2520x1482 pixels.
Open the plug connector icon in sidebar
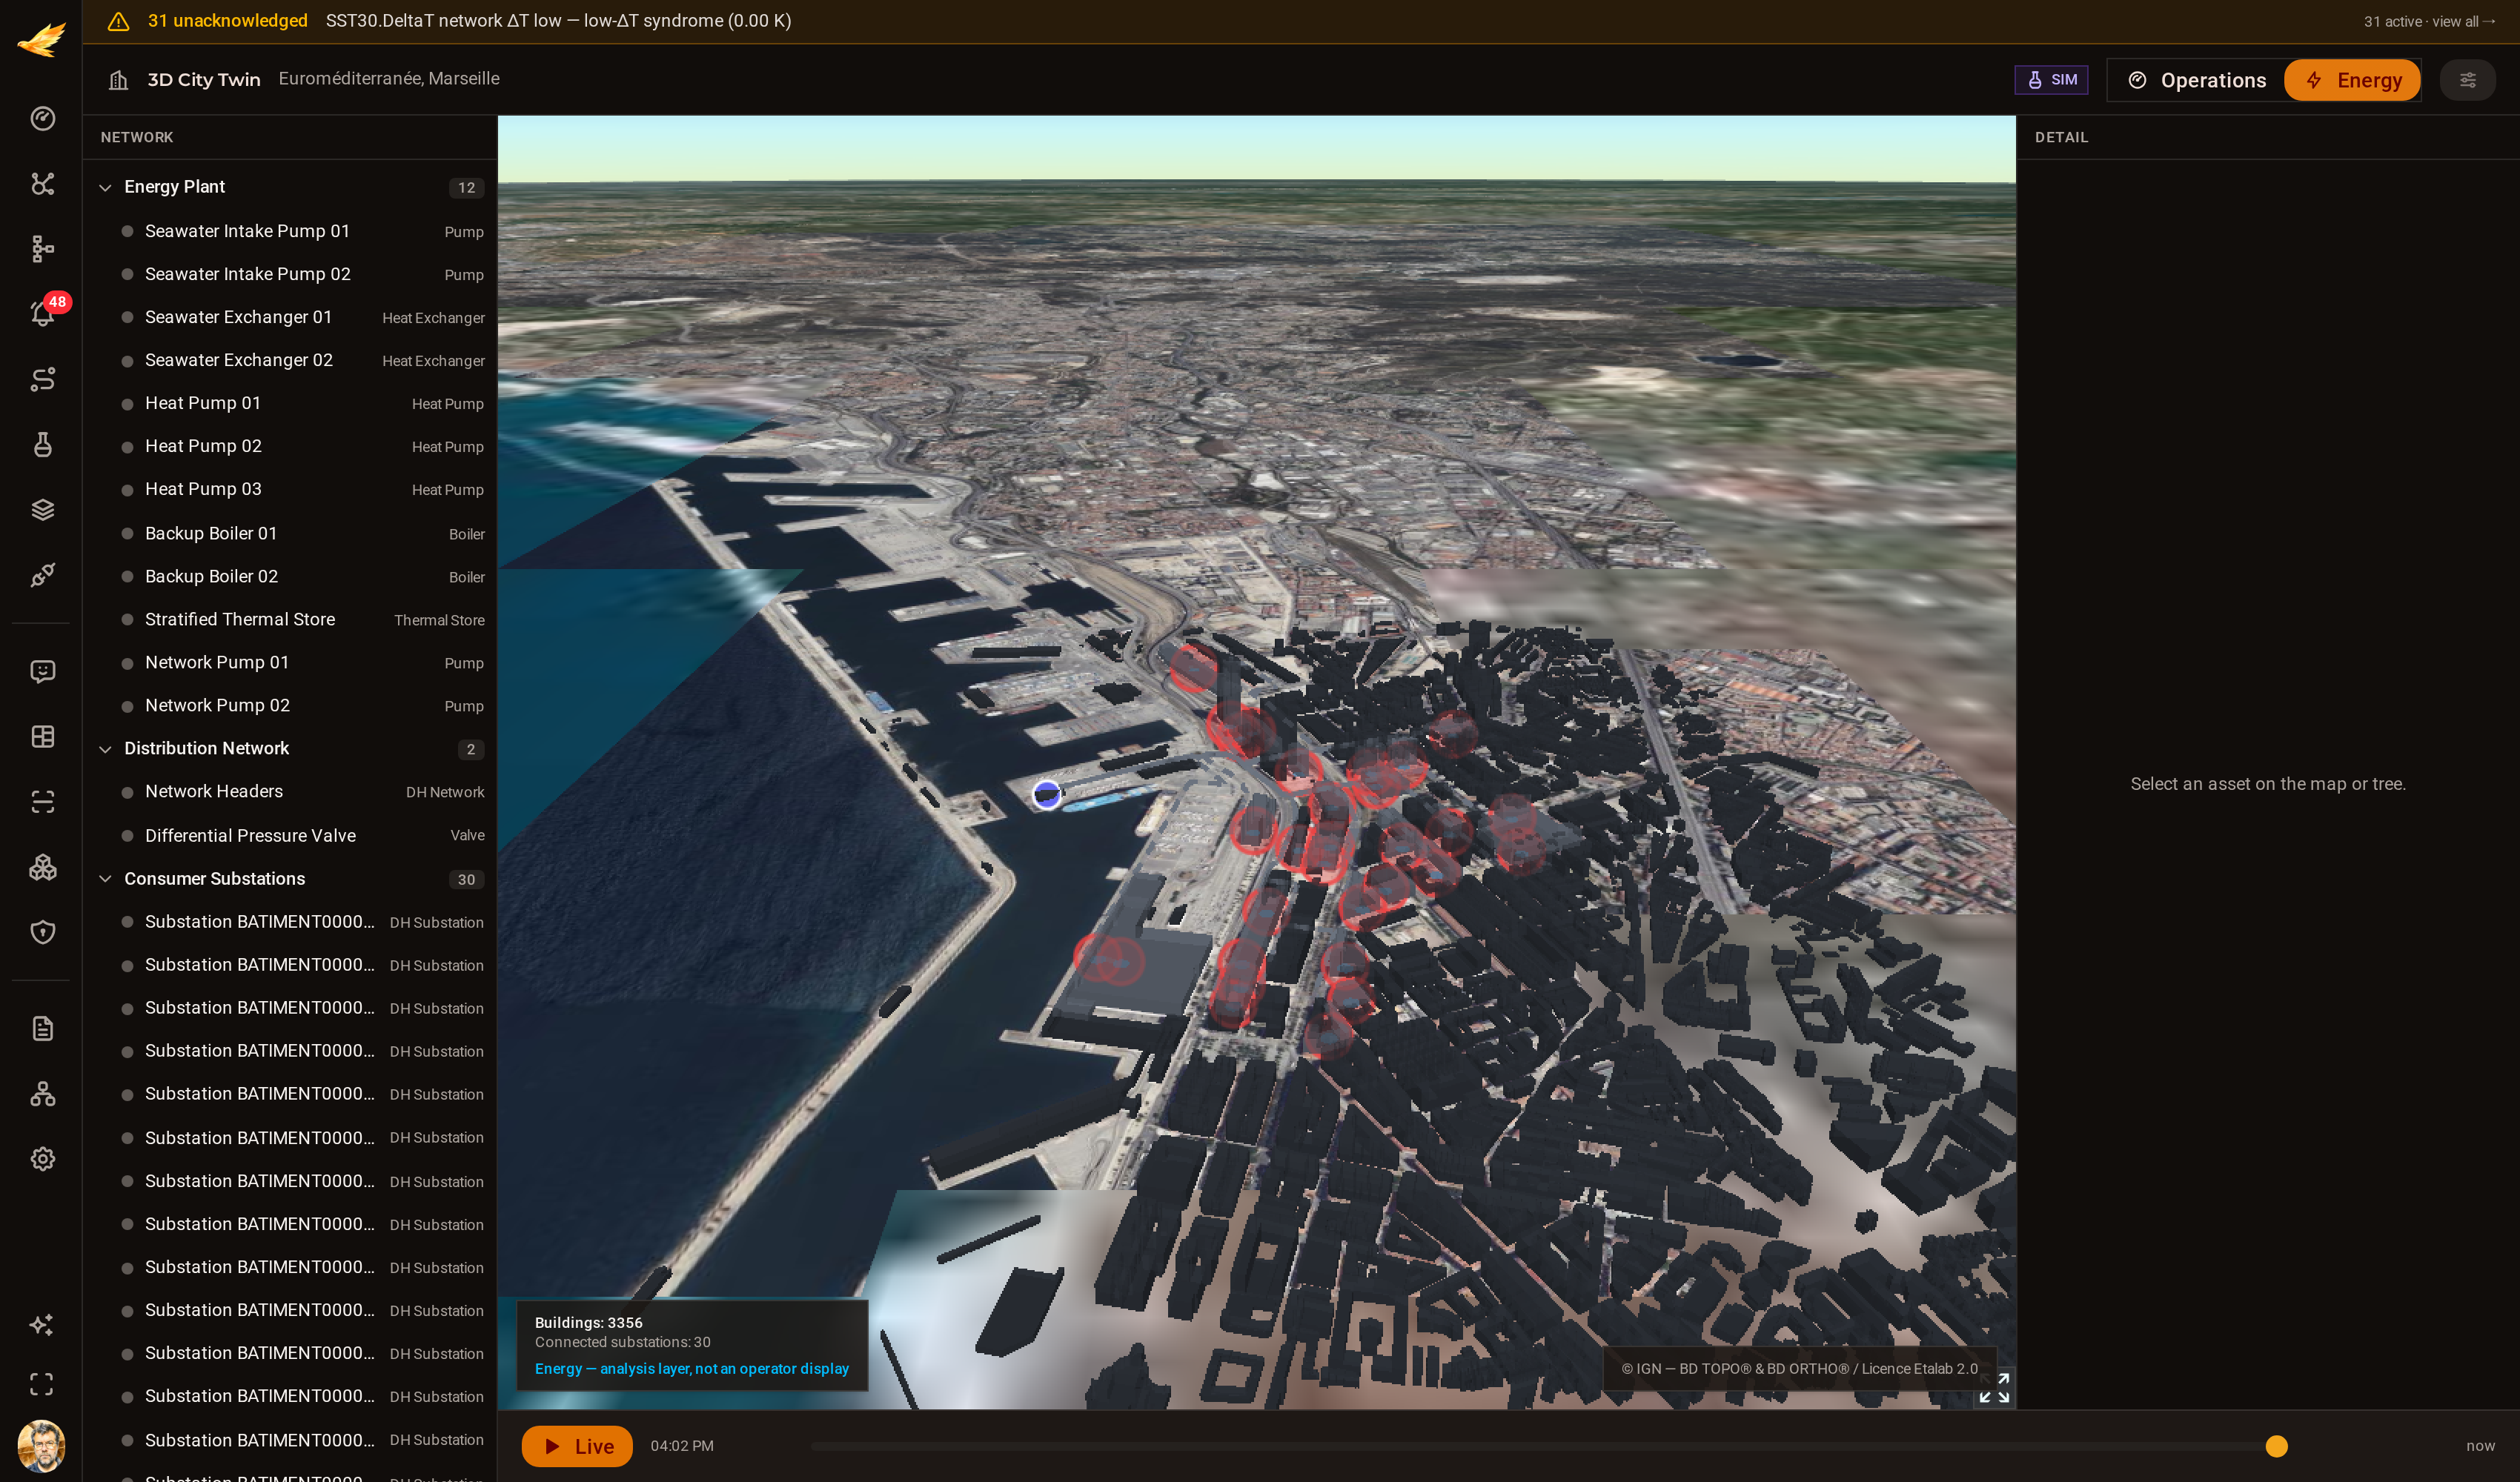pos(42,574)
